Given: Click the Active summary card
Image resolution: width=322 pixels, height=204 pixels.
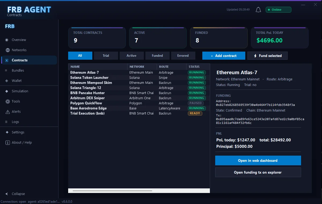Looking at the screenshot, I should (x=158, y=38).
